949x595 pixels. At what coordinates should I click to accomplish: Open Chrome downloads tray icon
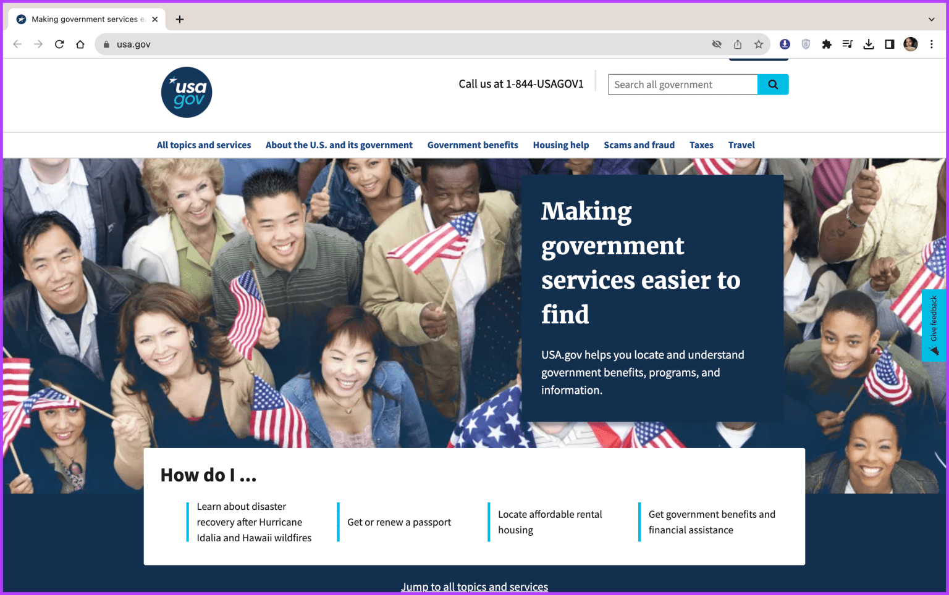[869, 44]
